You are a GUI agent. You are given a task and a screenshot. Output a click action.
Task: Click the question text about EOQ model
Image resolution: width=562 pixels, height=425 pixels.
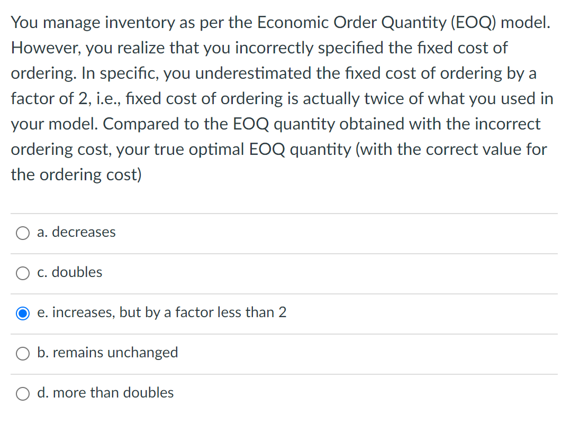point(280,98)
